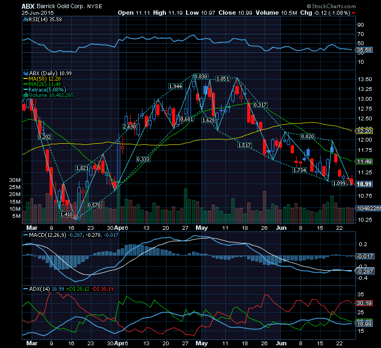Click the 0.681 retracement label
381x348 pixels.
tap(187, 119)
